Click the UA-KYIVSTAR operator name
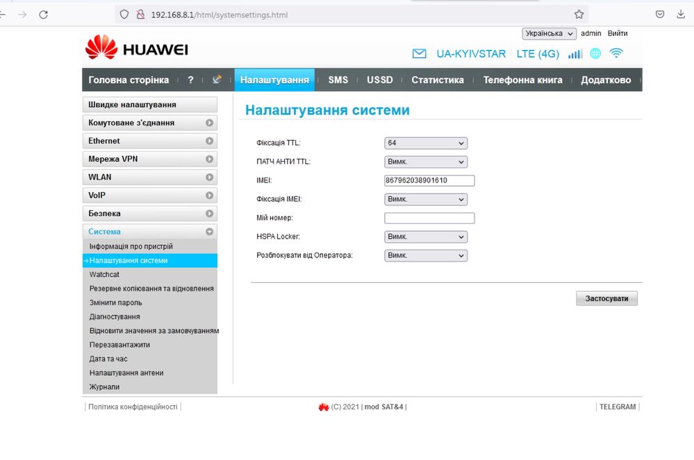Image resolution: width=694 pixels, height=460 pixels. pos(471,54)
